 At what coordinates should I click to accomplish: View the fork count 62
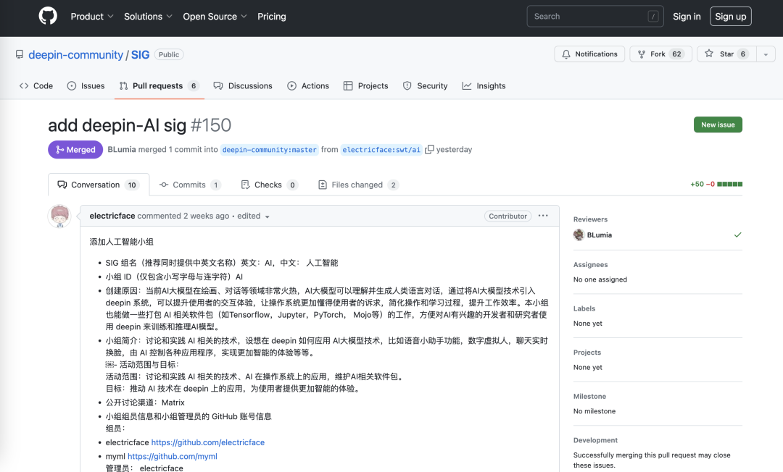tap(676, 54)
